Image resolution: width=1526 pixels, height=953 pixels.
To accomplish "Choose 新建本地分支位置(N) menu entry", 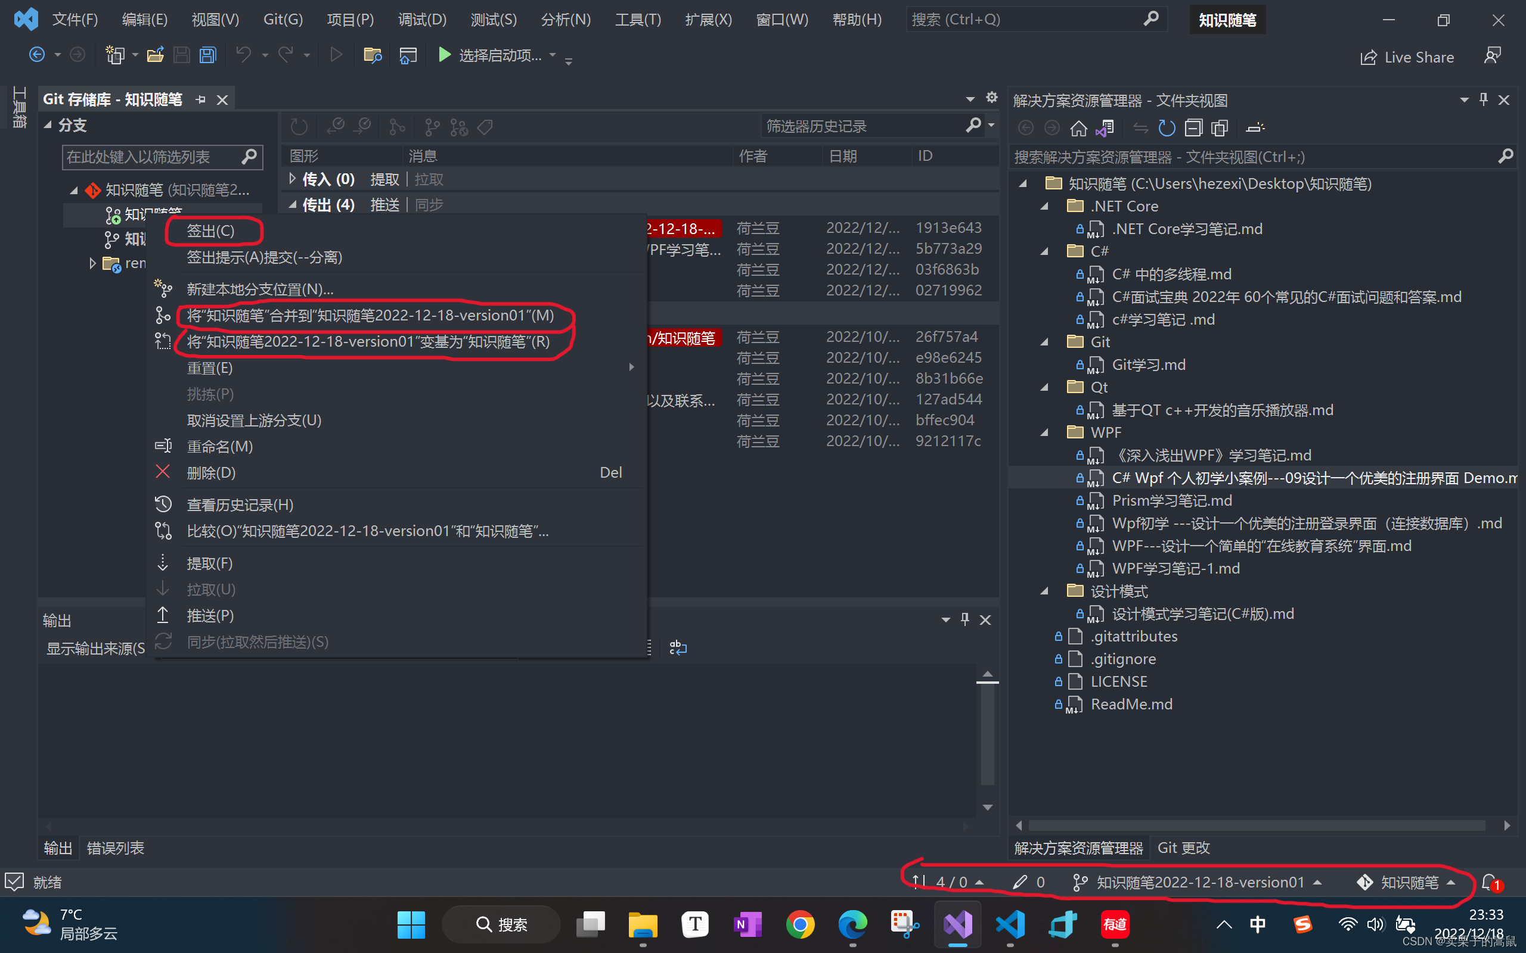I will point(260,289).
